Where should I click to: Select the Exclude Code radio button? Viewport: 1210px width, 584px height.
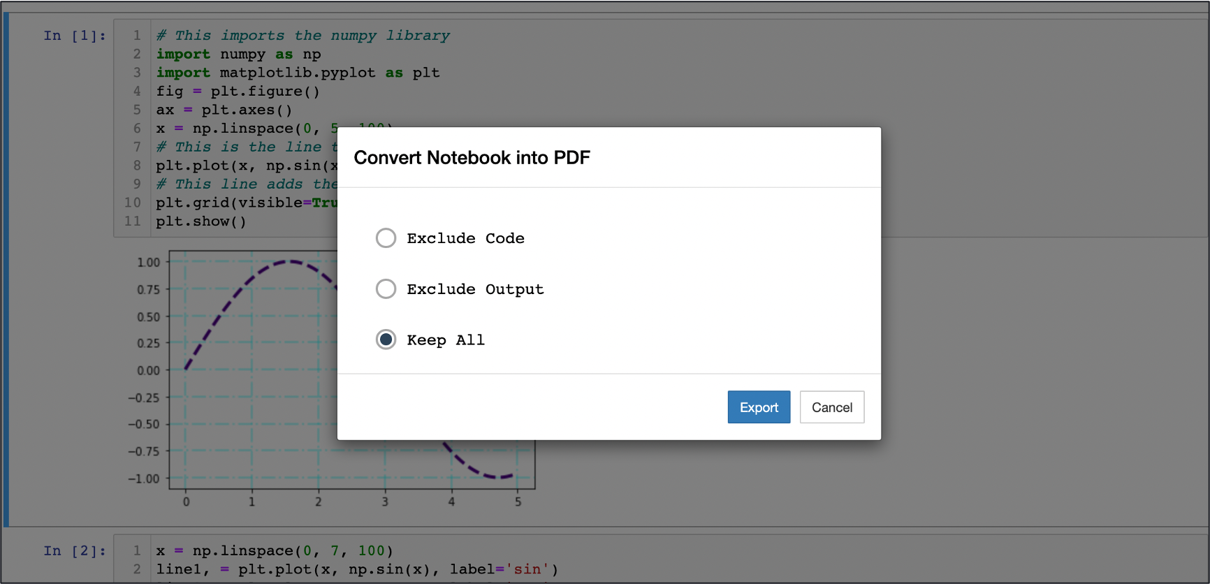(386, 238)
